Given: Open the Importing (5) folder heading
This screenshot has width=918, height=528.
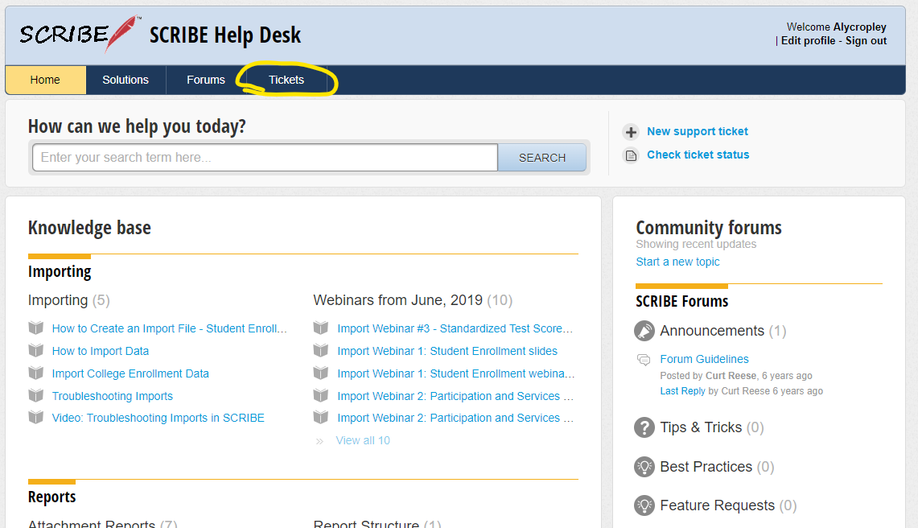Looking at the screenshot, I should (x=68, y=300).
